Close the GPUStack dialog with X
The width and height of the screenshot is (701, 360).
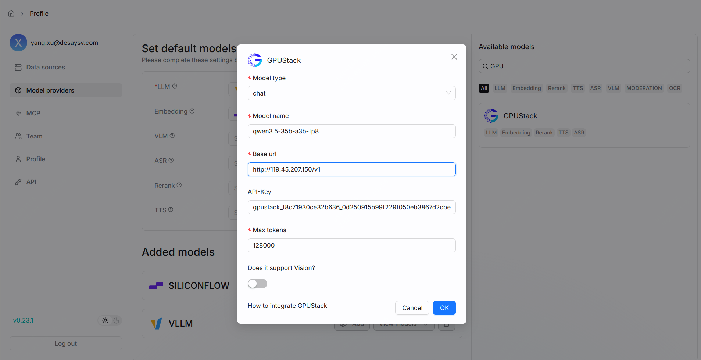(454, 57)
